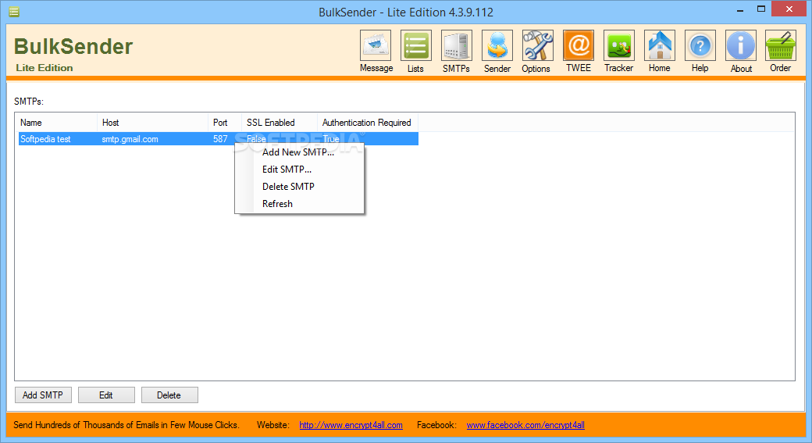Sort by Authentication Required column header
This screenshot has width=812, height=443.
368,123
